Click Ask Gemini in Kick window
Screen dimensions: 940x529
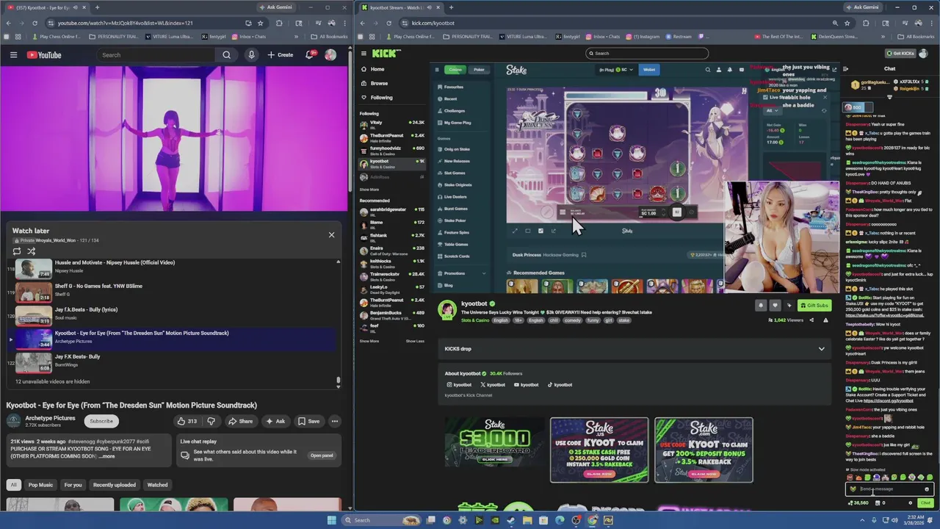[x=863, y=7]
